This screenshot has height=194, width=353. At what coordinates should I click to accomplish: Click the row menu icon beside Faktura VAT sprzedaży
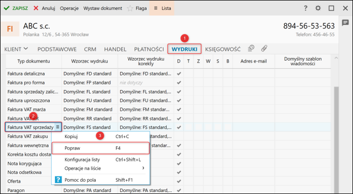(x=57, y=127)
